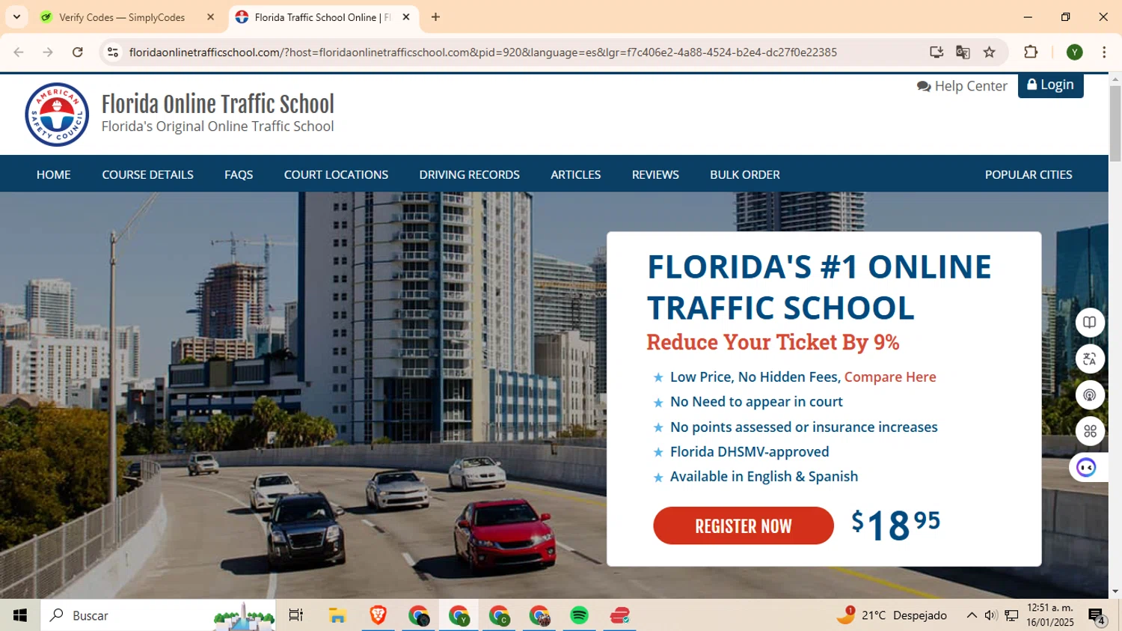Click the page vertical scrollbar thumb
Screen dimensions: 1122x631
pyautogui.click(x=1115, y=123)
